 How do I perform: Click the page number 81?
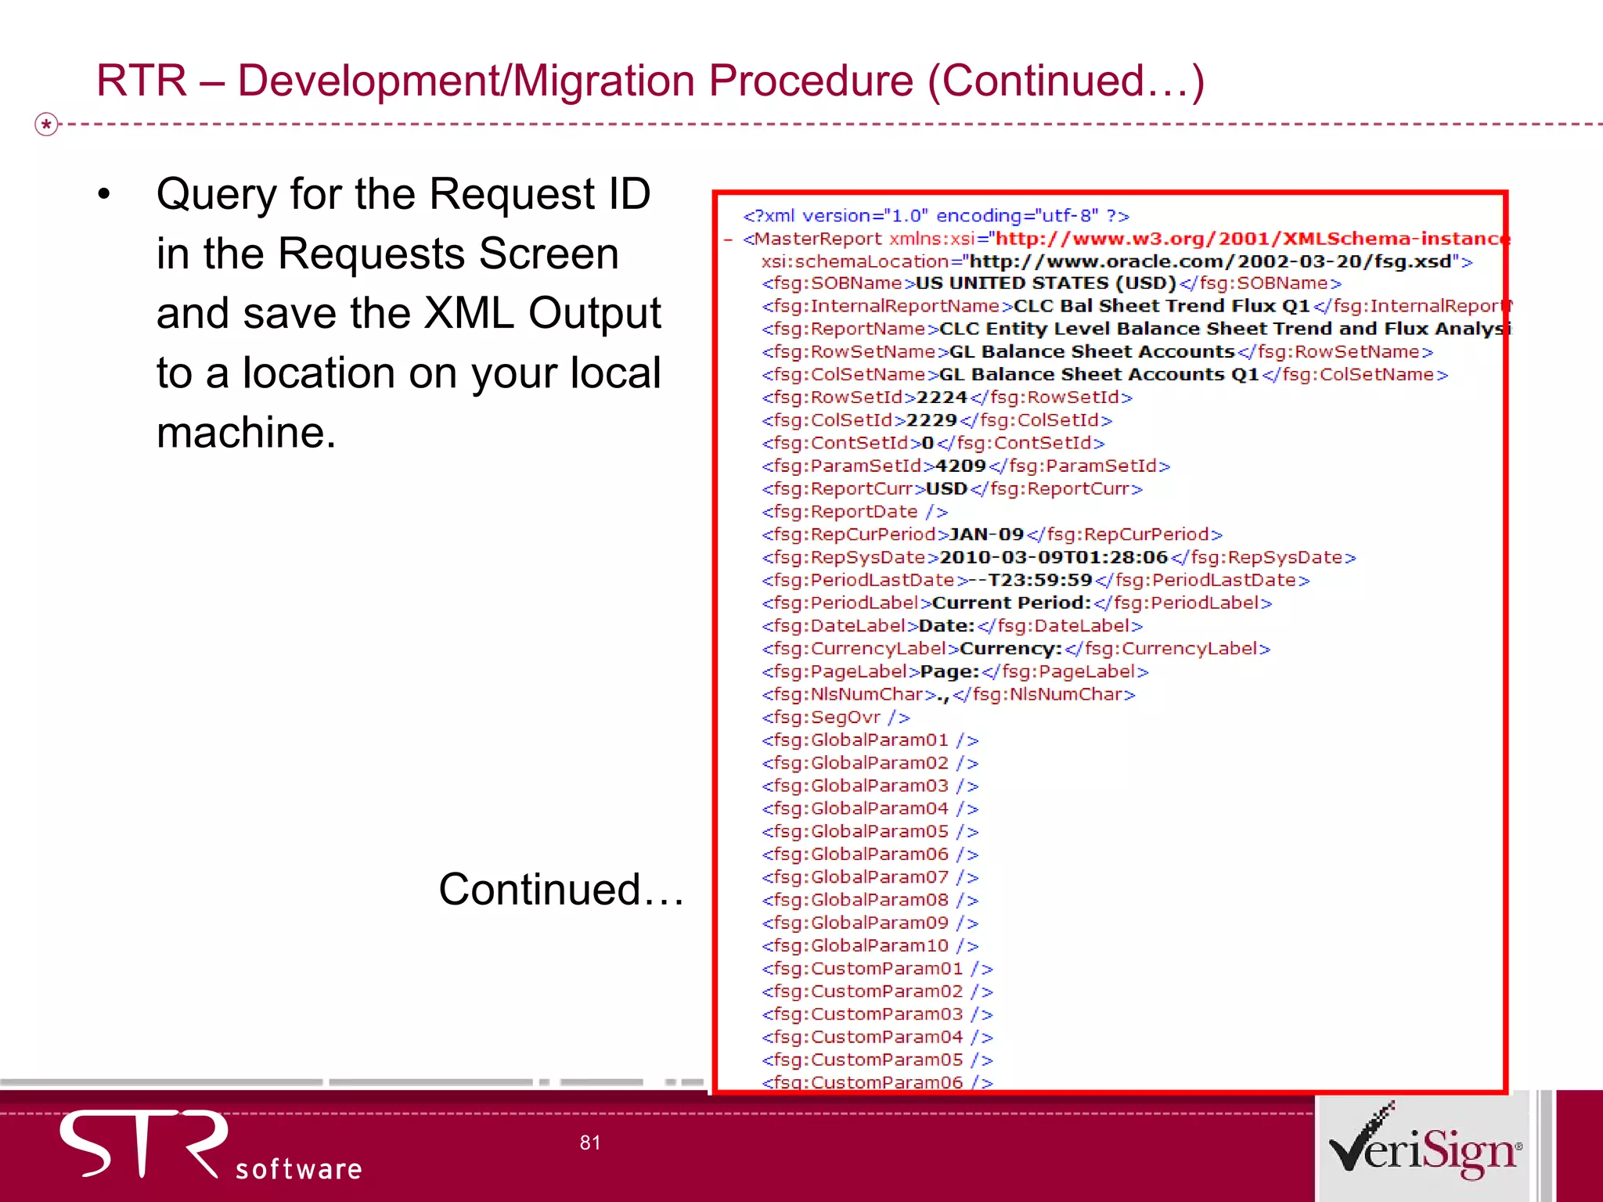click(x=590, y=1143)
